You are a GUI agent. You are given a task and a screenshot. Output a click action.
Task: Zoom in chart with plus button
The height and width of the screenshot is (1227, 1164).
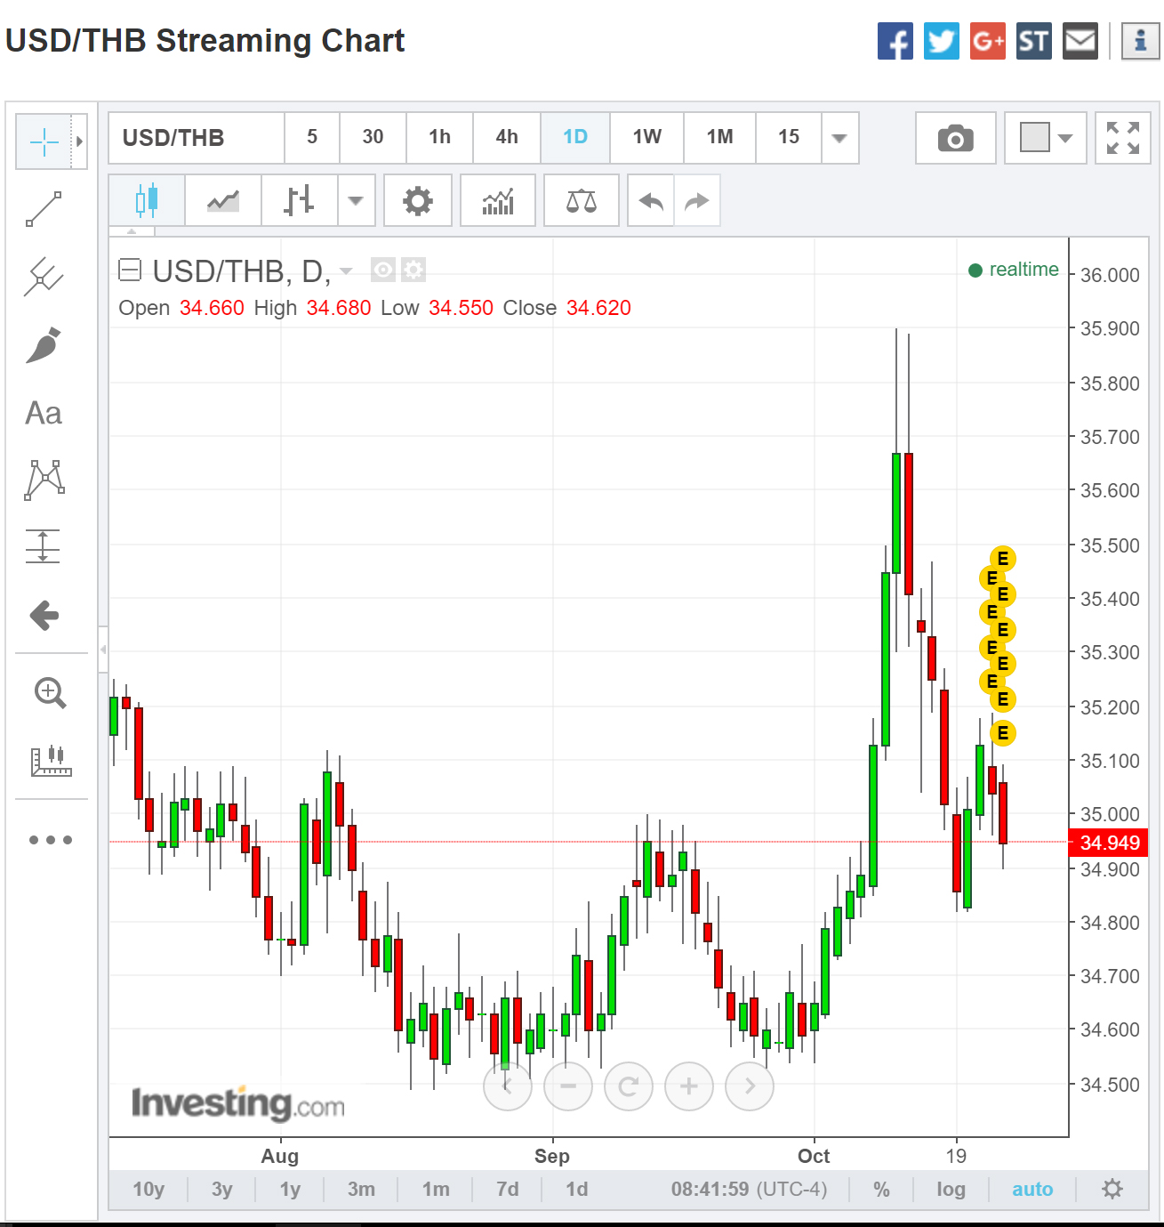[689, 1086]
